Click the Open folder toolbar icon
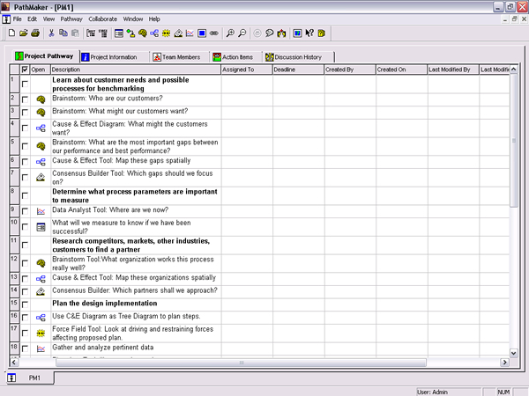 click(24, 33)
